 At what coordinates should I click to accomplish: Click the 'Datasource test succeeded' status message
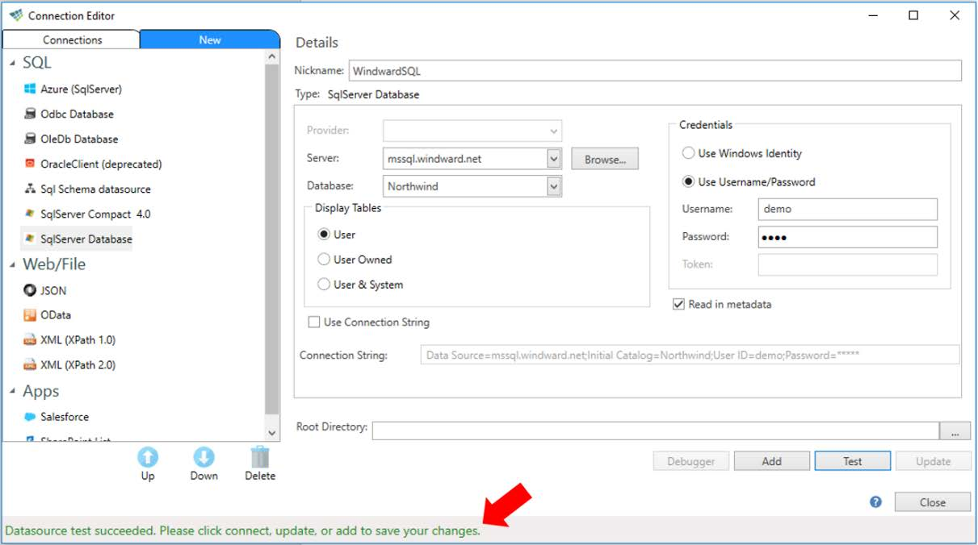coord(242,531)
